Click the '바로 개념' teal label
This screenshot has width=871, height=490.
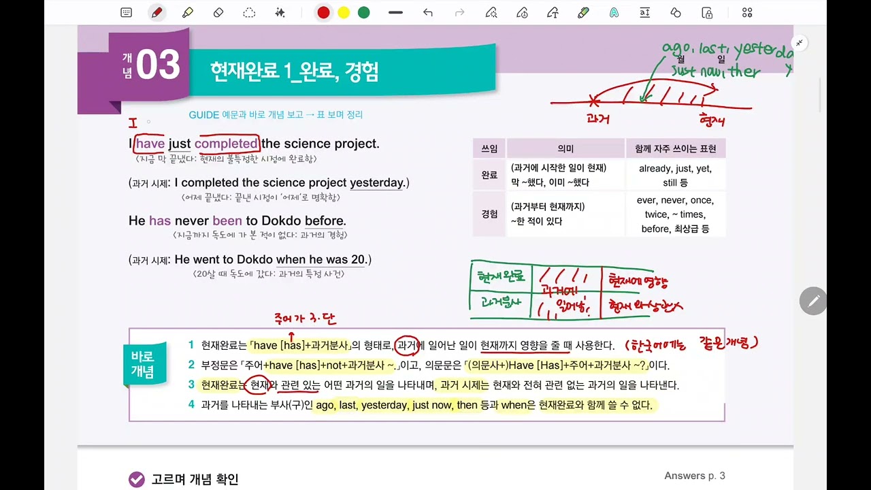click(143, 365)
